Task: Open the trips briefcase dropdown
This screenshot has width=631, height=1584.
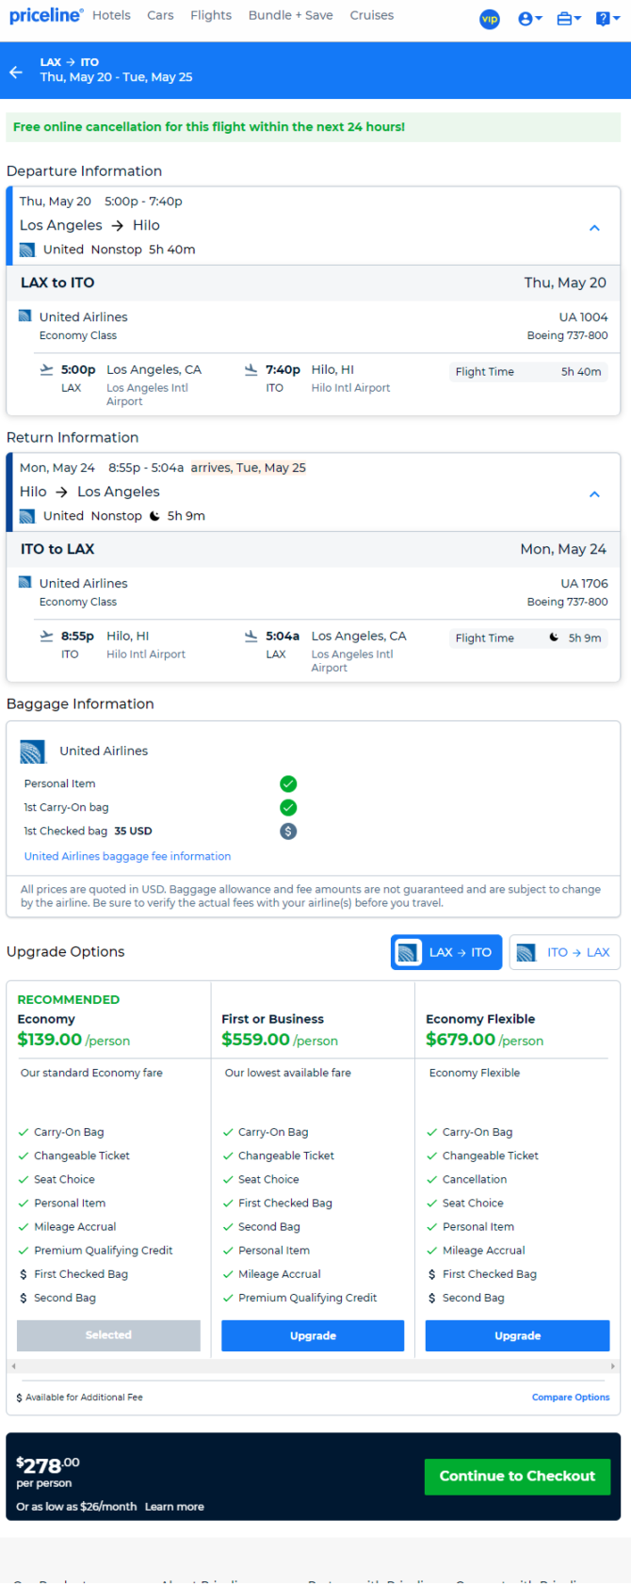Action: [x=568, y=19]
